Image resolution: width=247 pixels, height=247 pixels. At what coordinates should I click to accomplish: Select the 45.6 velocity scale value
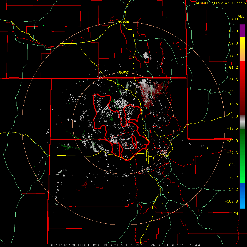[x=234, y=80]
